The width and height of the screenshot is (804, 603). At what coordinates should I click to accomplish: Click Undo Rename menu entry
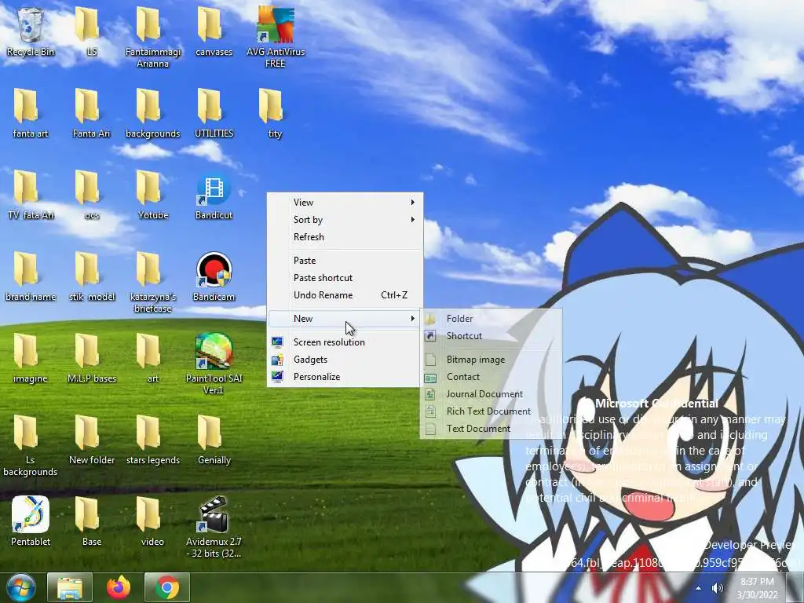coord(345,295)
